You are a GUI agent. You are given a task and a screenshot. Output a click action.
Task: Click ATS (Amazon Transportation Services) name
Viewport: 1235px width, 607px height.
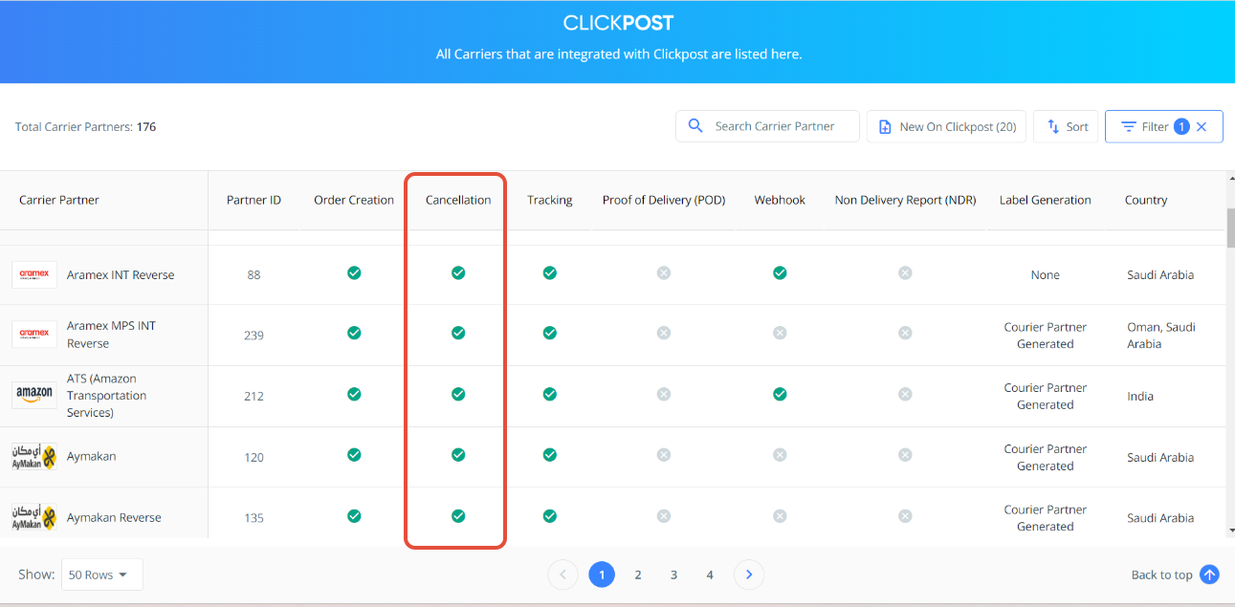tap(107, 396)
